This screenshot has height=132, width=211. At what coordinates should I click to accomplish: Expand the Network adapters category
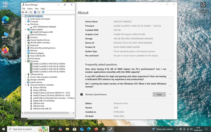pos(26,53)
